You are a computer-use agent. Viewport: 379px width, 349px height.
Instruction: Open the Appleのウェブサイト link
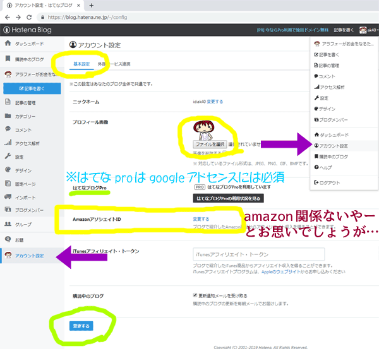(x=280, y=272)
